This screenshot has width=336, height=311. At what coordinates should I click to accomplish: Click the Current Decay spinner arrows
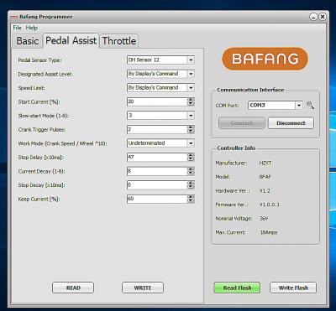(191, 171)
